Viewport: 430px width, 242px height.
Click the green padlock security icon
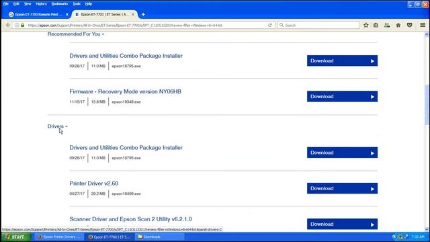coord(22,25)
